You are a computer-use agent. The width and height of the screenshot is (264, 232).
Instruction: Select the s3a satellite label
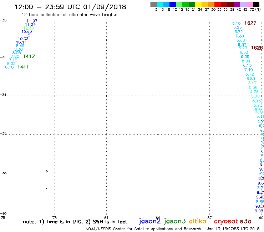tap(245, 221)
